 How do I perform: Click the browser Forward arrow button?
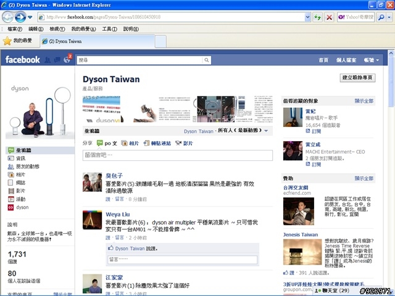tap(20, 17)
